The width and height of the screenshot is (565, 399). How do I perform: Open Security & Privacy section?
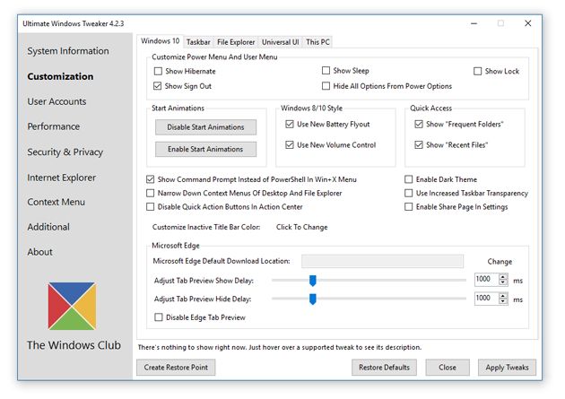(65, 152)
